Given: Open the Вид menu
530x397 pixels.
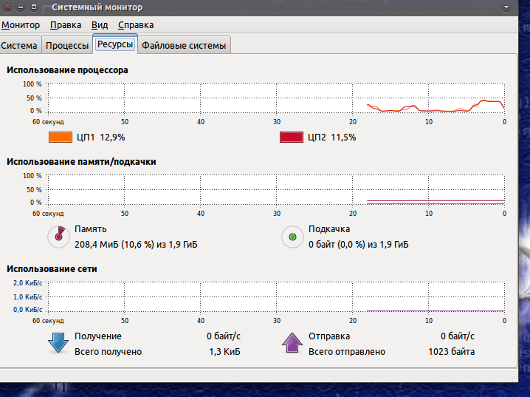Looking at the screenshot, I should pos(100,25).
